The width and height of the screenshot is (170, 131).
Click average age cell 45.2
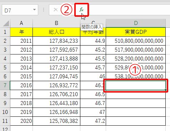tap(93, 50)
